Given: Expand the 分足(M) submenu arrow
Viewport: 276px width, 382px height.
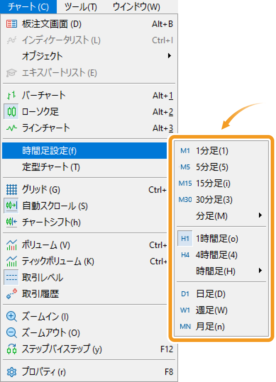Looking at the screenshot, I should point(260,215).
